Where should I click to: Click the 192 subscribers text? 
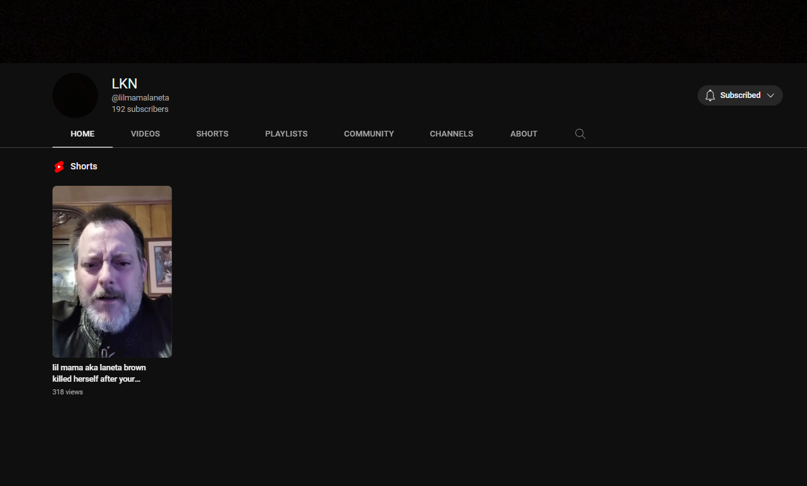(140, 109)
